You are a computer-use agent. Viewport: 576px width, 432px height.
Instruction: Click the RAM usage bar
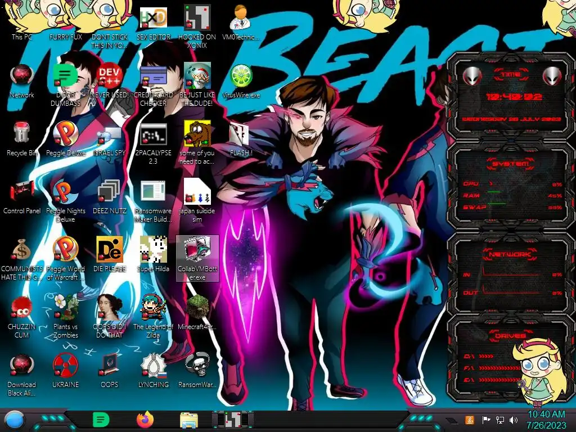512,196
